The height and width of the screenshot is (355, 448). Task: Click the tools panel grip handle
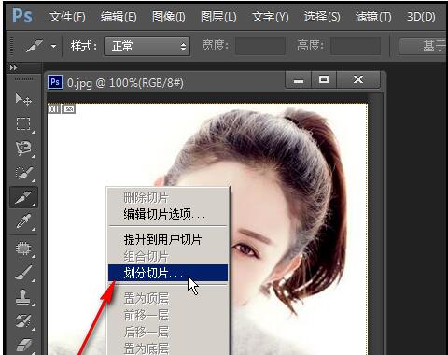point(23,79)
